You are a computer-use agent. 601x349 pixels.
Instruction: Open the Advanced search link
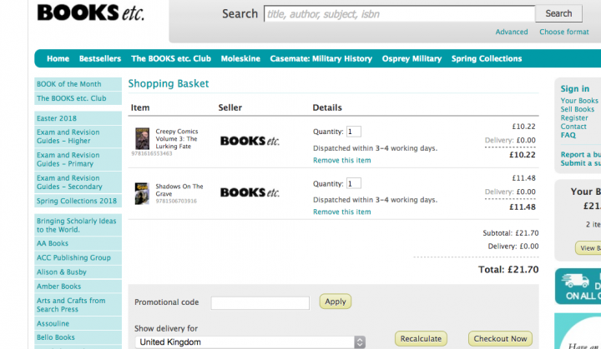511,32
